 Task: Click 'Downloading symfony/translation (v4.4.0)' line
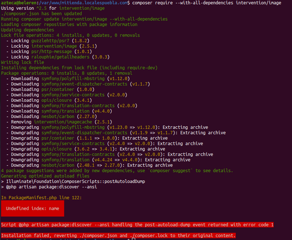click(x=59, y=111)
